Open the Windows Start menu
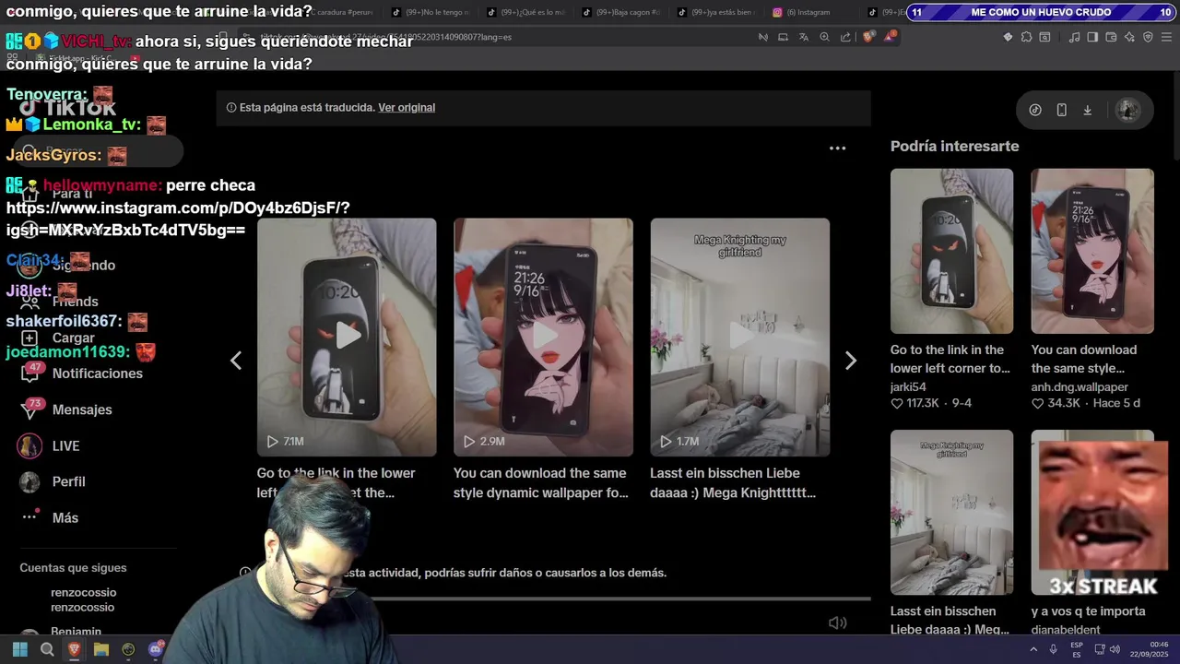 tap(19, 649)
